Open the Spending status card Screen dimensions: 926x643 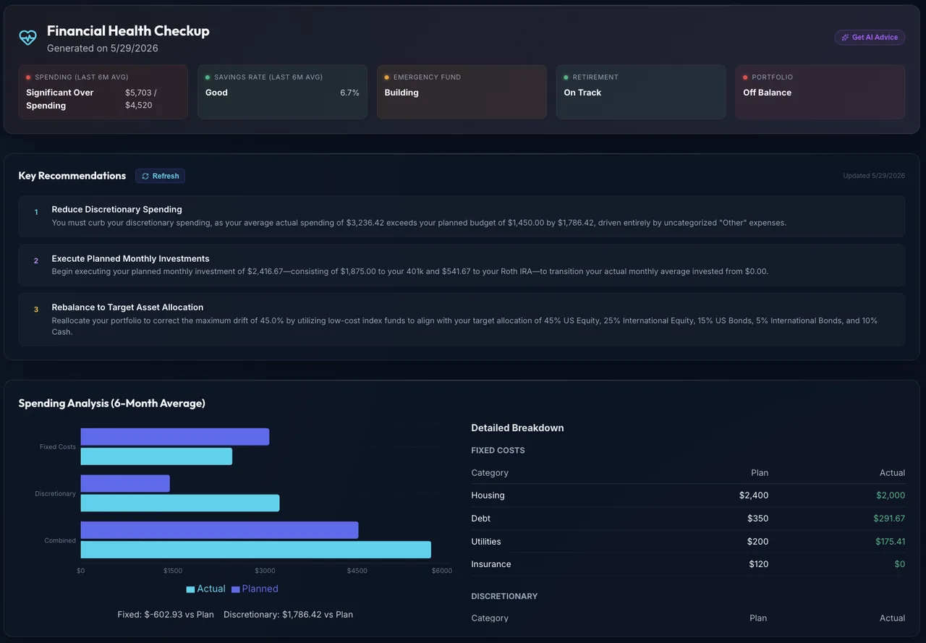(x=103, y=92)
